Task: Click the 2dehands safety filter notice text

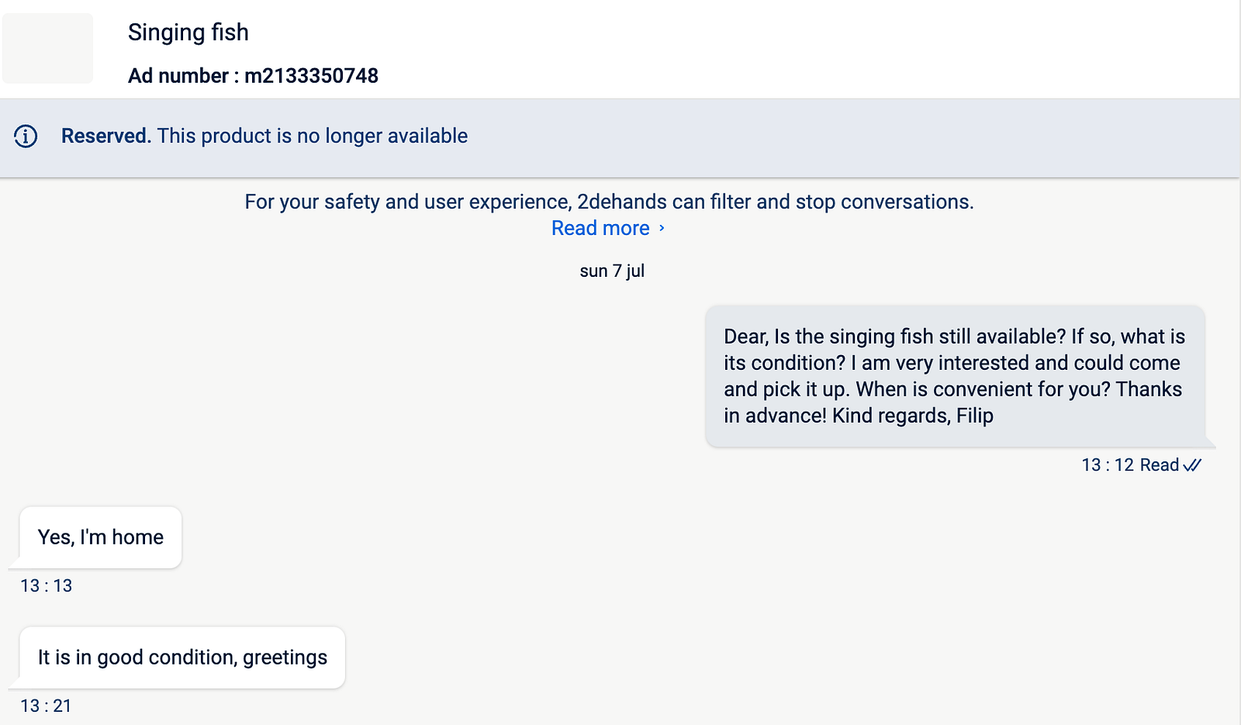Action: click(x=609, y=202)
